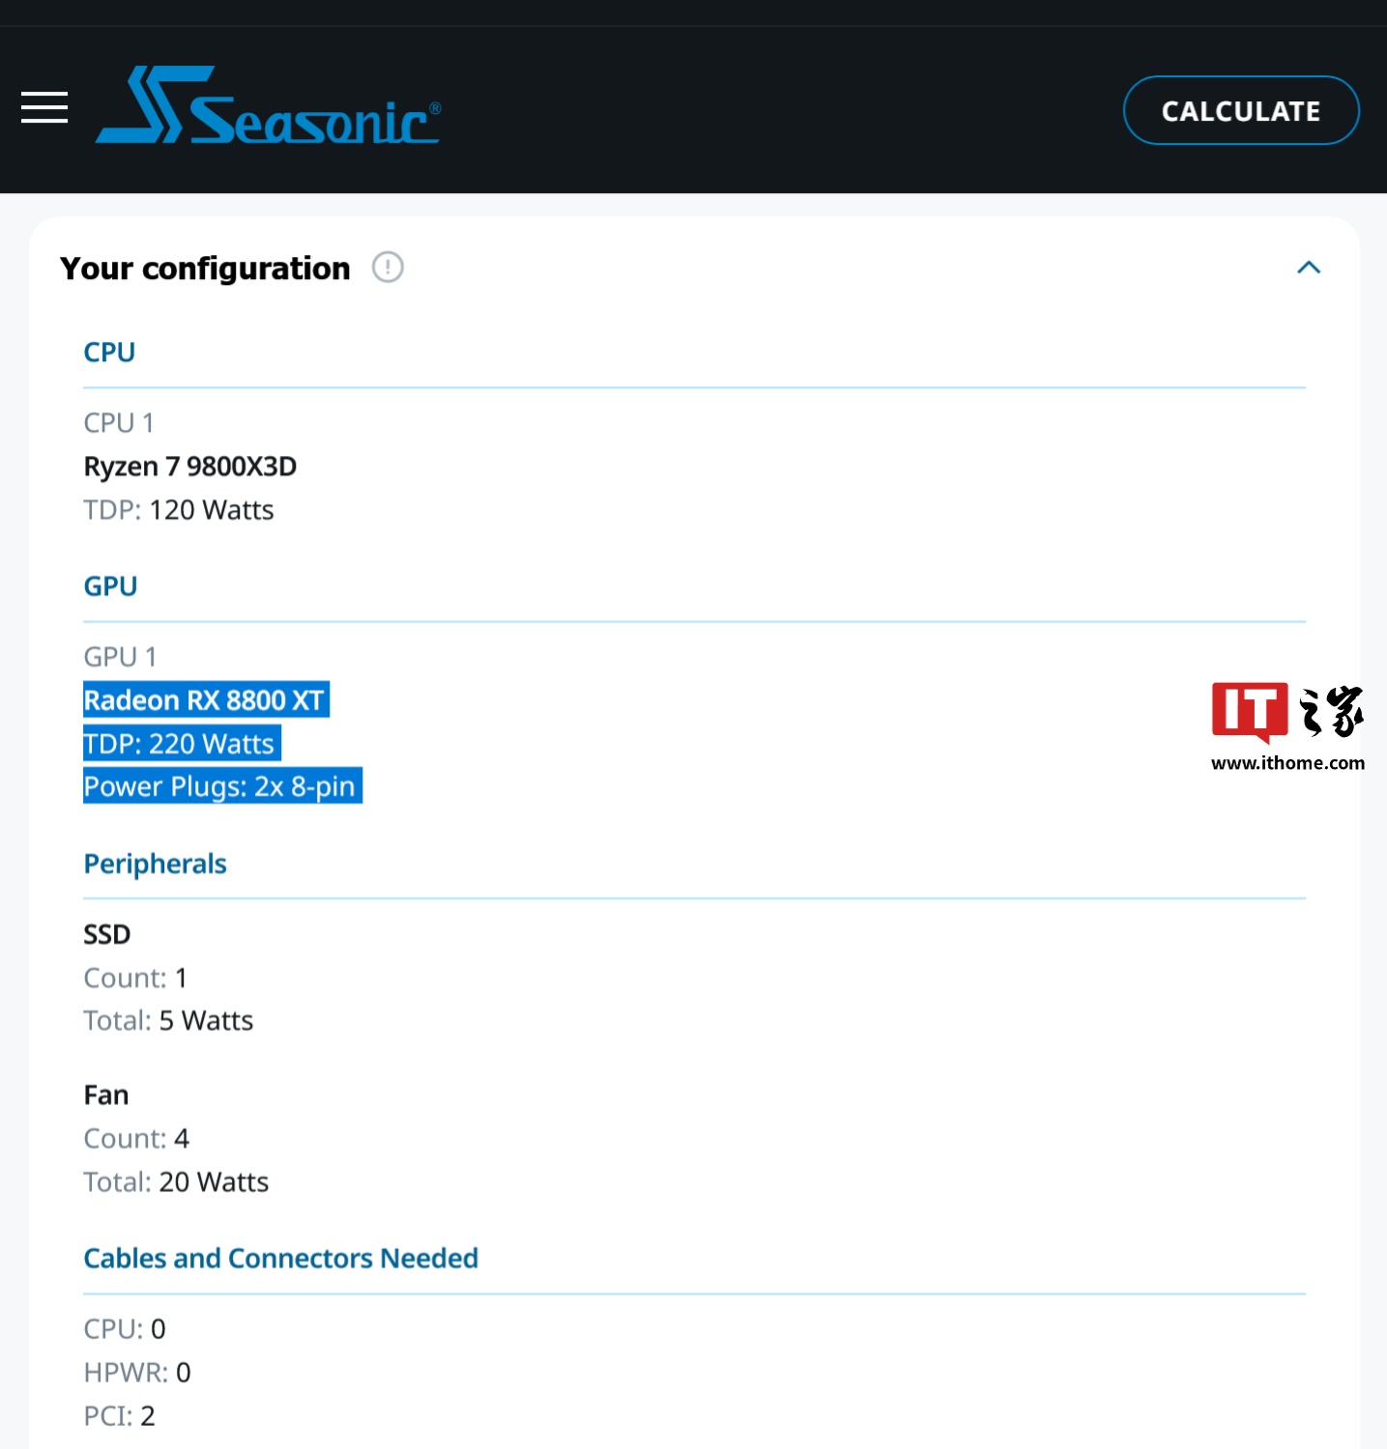The height and width of the screenshot is (1449, 1387).
Task: Select the Power Plugs: 2x 8-pin line
Action: click(221, 786)
